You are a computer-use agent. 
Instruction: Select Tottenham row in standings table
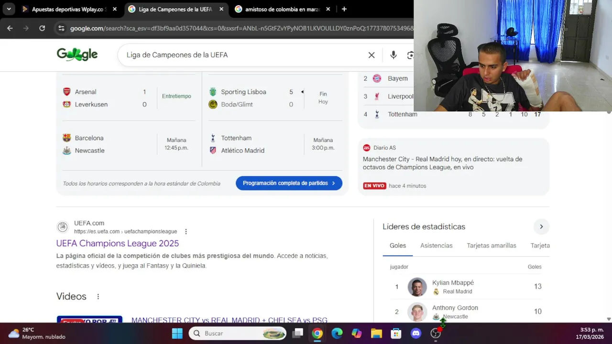pyautogui.click(x=453, y=114)
